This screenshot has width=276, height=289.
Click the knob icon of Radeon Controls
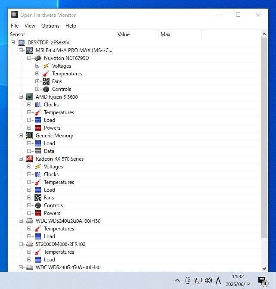pos(38,205)
